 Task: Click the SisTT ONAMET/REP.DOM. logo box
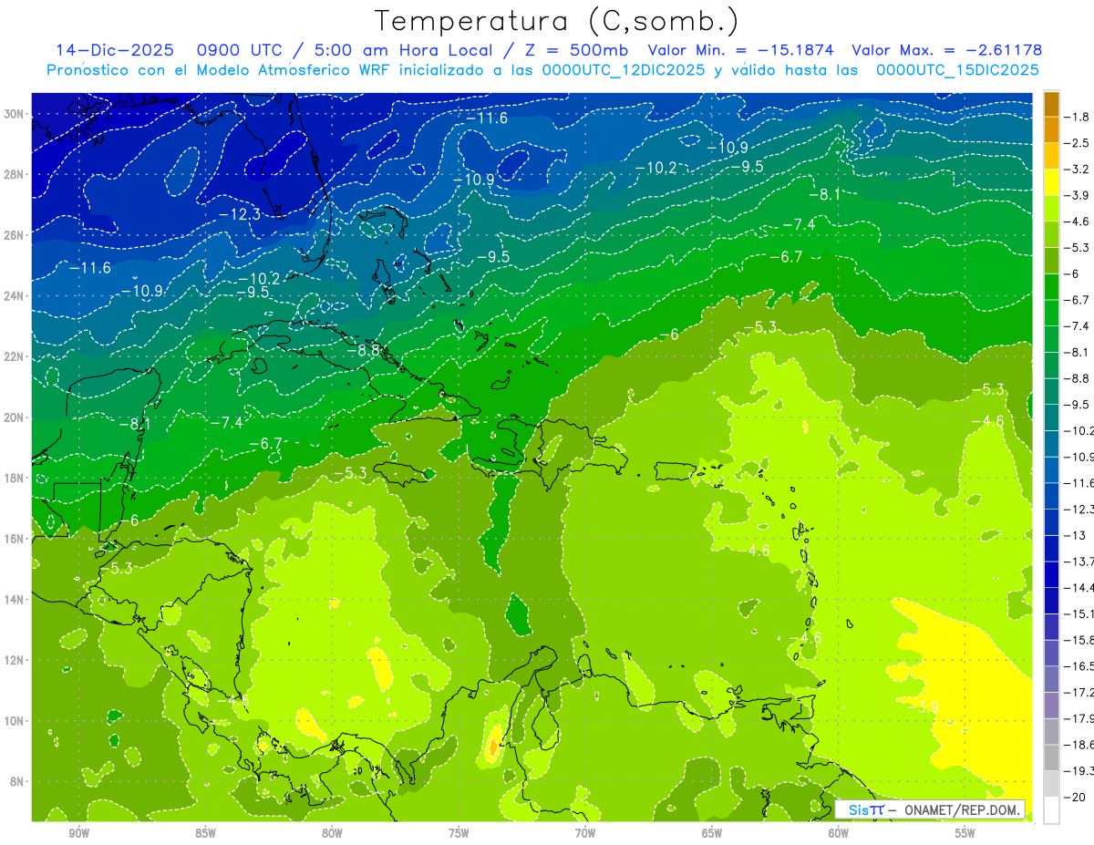pos(931,809)
